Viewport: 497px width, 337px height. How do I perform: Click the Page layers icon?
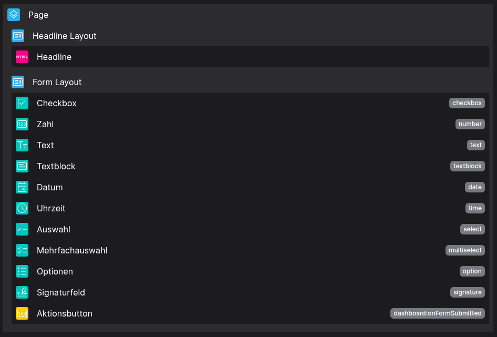[x=14, y=15]
